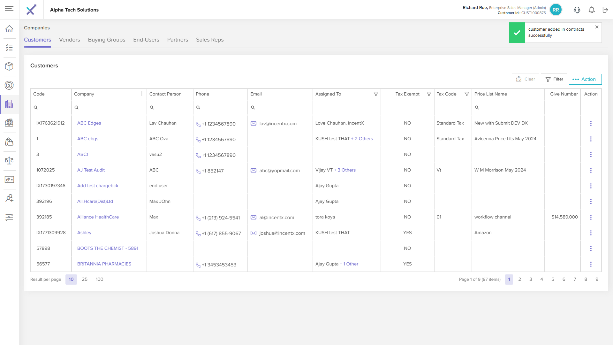Dismiss the success notification toast
The image size is (613, 345).
click(597, 27)
